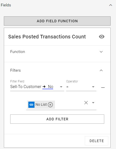Open the Operator dropdown arrow

pos(93,87)
